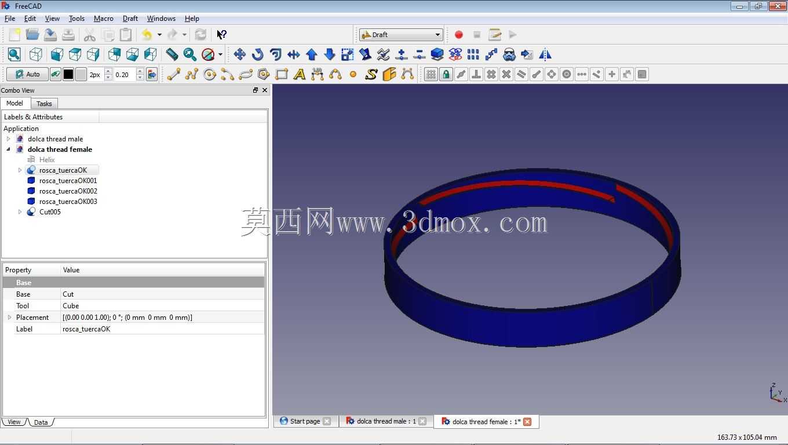This screenshot has height=445, width=788.
Task: Open the measure distance ruler tool
Action: pyautogui.click(x=172, y=54)
